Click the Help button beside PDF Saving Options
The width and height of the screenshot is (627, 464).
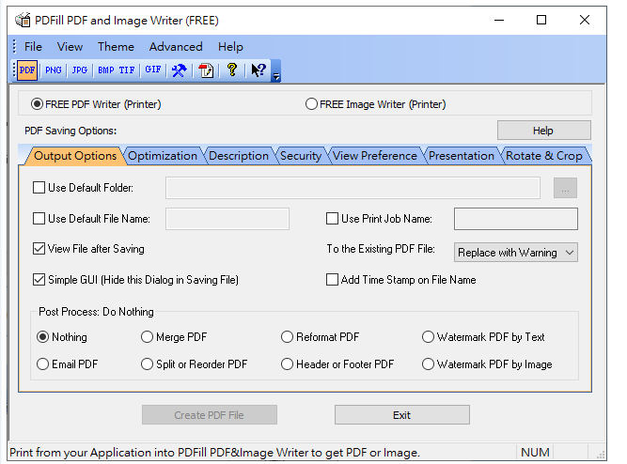coord(544,131)
